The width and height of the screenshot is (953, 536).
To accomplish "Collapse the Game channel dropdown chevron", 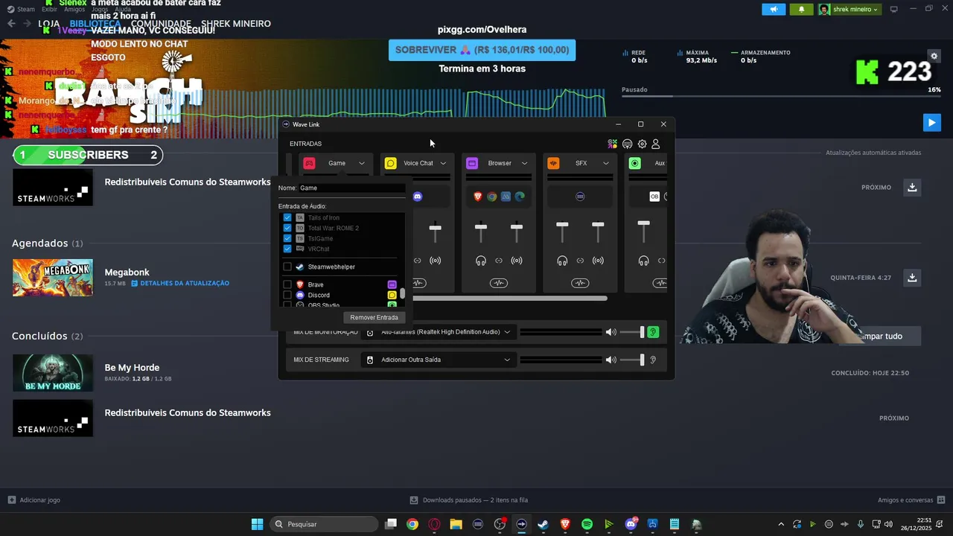I will click(362, 163).
